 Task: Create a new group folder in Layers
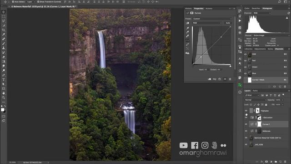pos(276,162)
